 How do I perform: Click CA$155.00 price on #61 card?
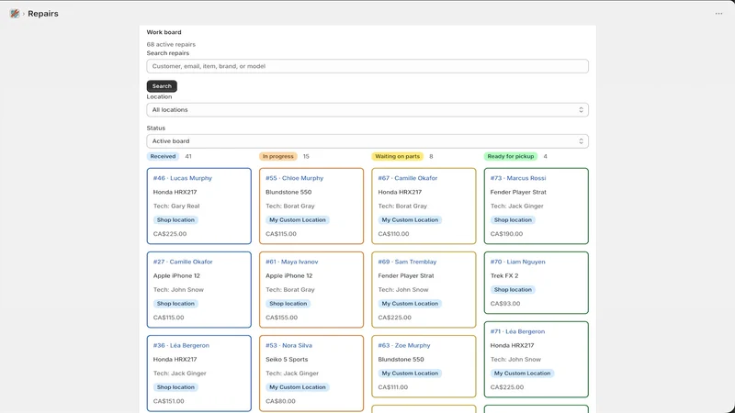(281, 318)
